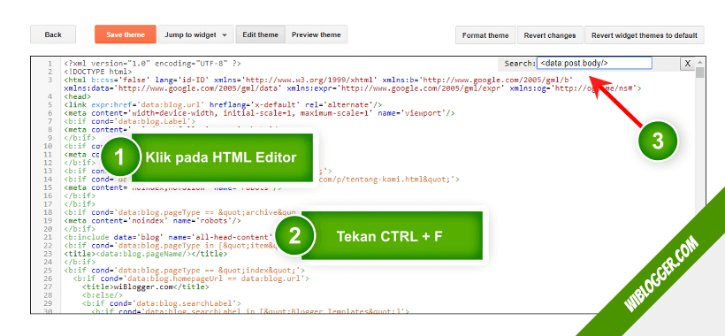
Task: Click the <head> tag on line 4
Action: click(x=78, y=96)
